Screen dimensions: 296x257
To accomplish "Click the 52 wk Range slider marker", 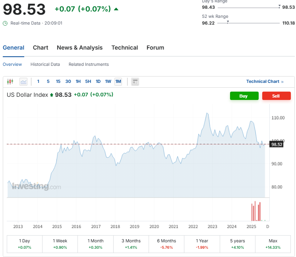I will (x=228, y=22).
